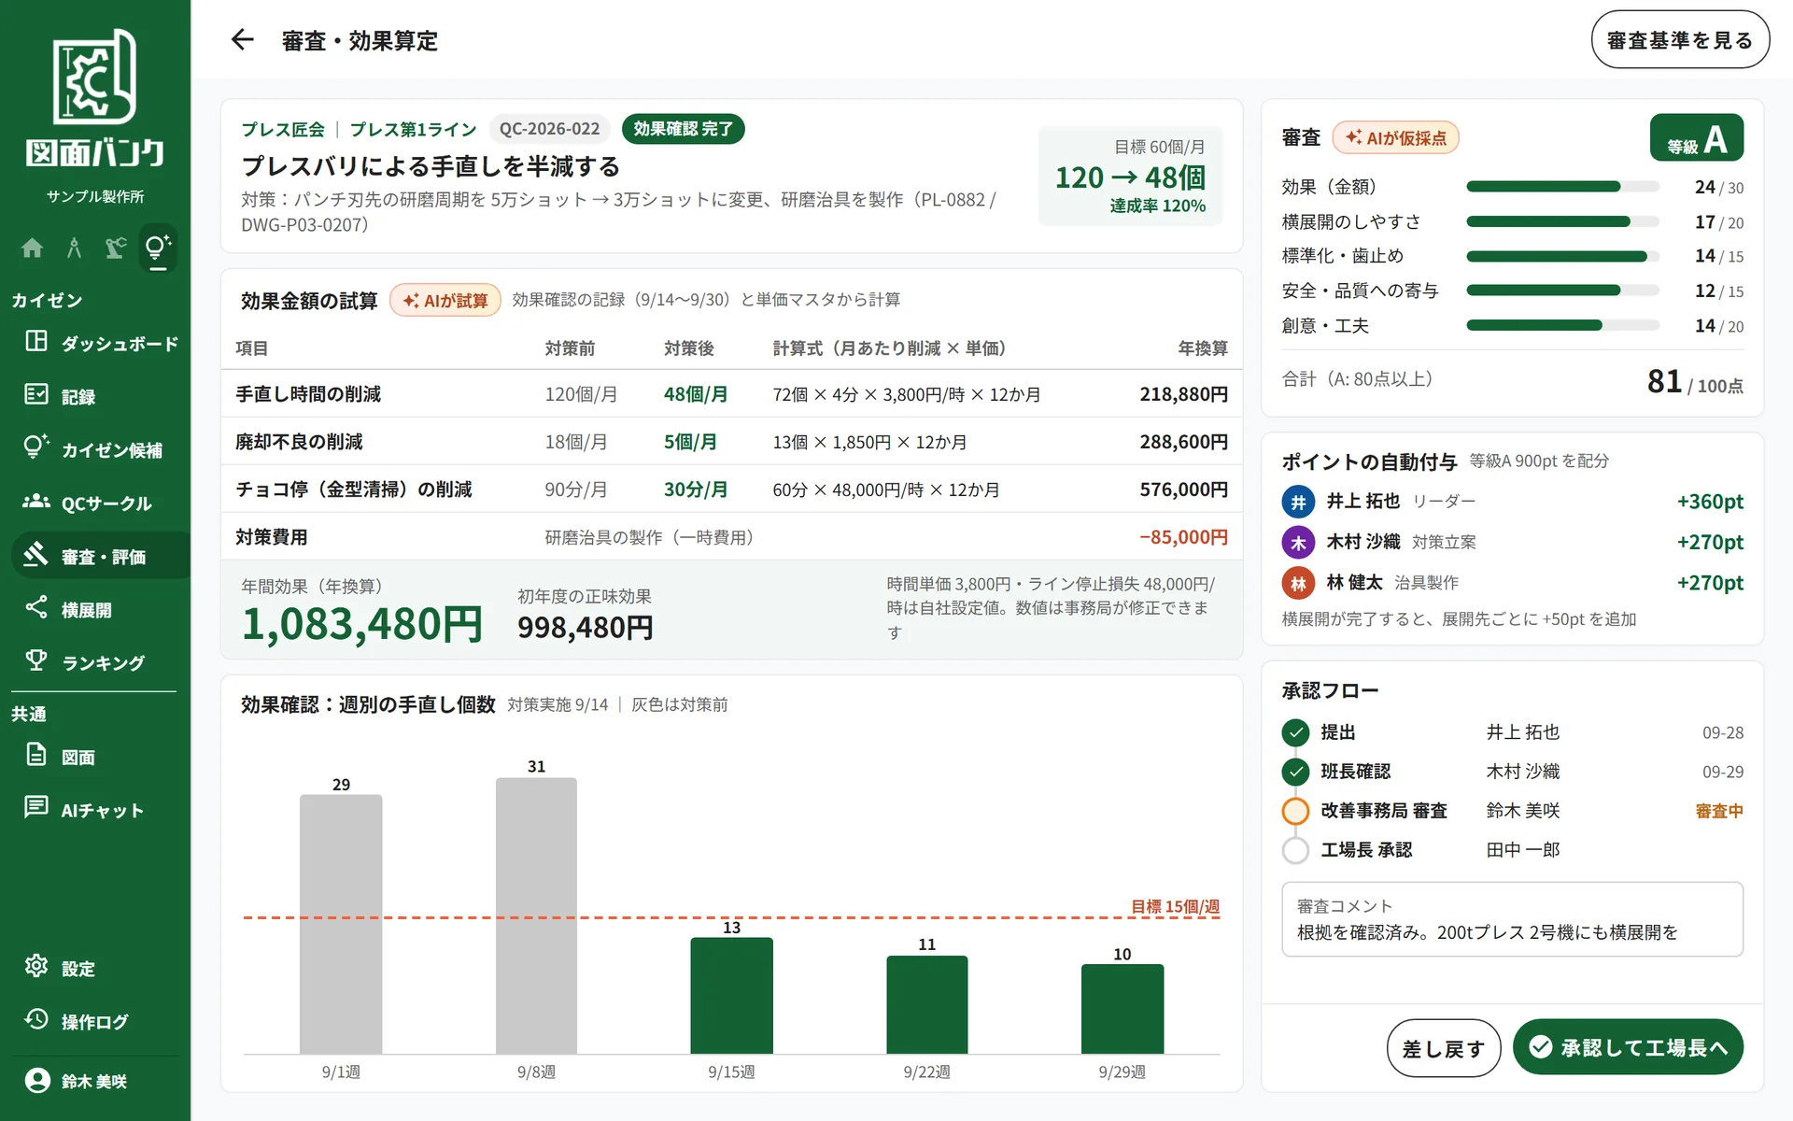Screen dimensions: 1793x1121
Task: Click the 提出 step check icon
Action: [x=1295, y=732]
